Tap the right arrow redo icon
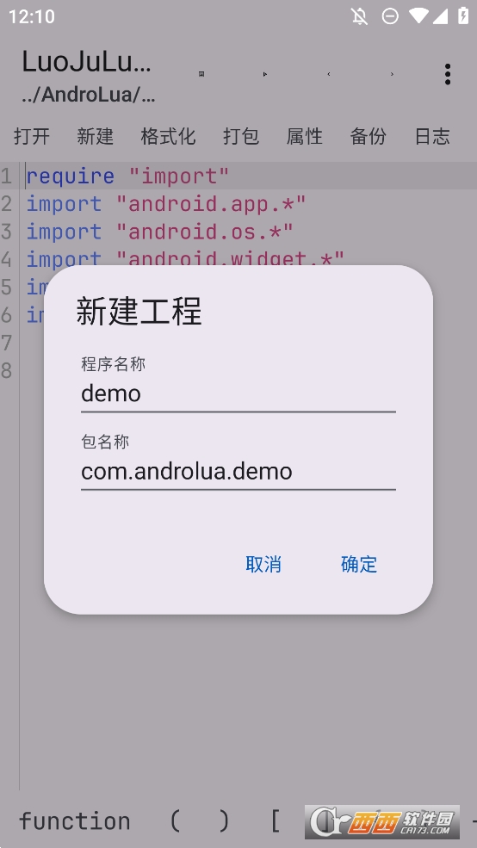The height and width of the screenshot is (848, 477). (x=392, y=74)
